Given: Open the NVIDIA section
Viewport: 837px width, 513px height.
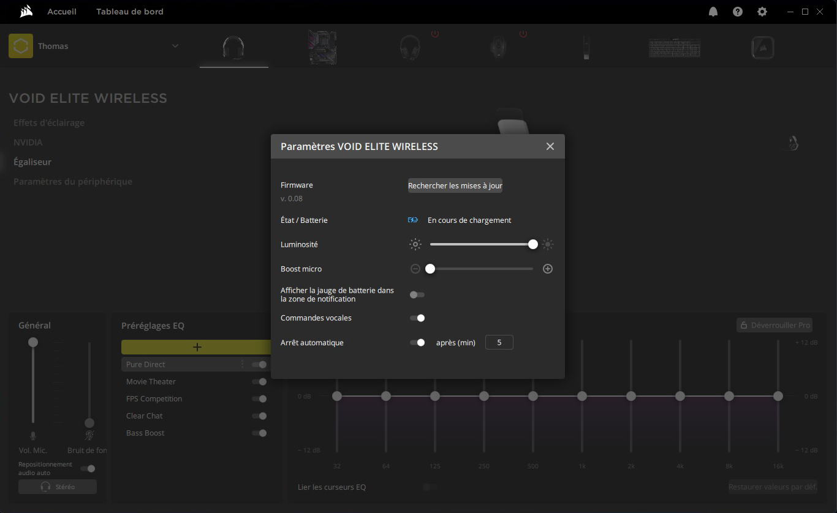Looking at the screenshot, I should click(x=28, y=142).
